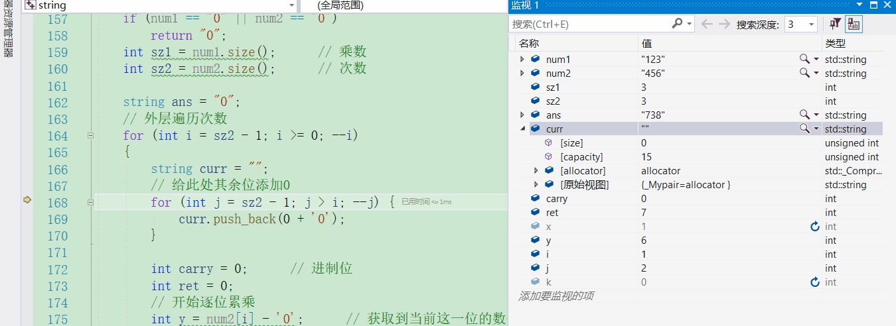Click the {_Mypair=allocator } value
Screen dimensions: 896x326
[686, 185]
